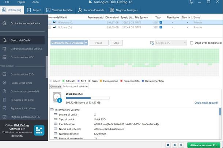Select Aggiorna tutti i driver in sidebar

click(x=23, y=108)
